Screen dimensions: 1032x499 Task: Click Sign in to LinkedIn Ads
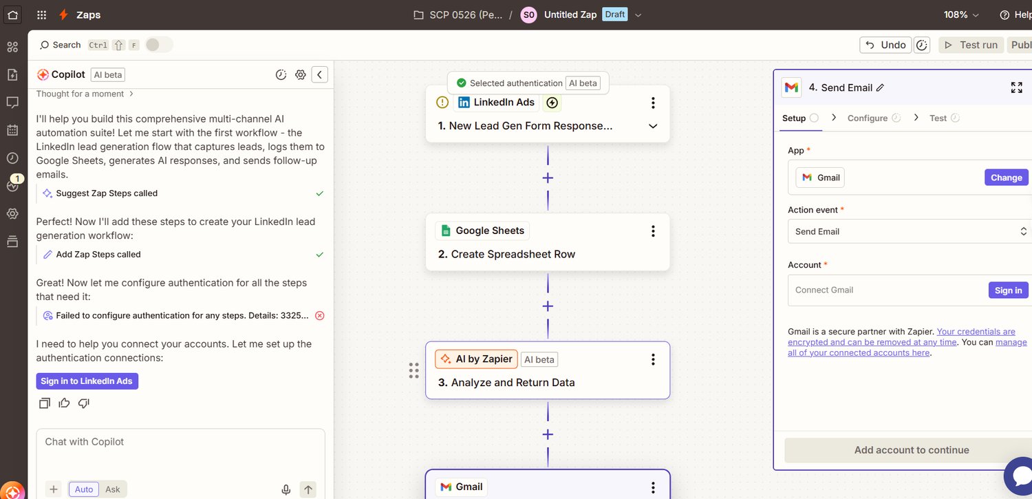(x=87, y=381)
